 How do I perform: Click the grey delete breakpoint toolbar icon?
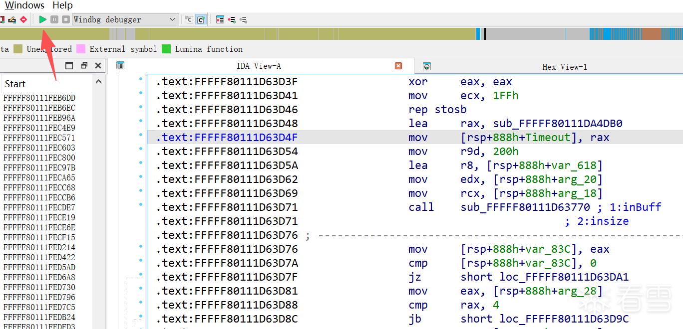(x=243, y=19)
